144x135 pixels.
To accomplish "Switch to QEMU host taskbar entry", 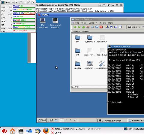I will (x=56, y=133).
